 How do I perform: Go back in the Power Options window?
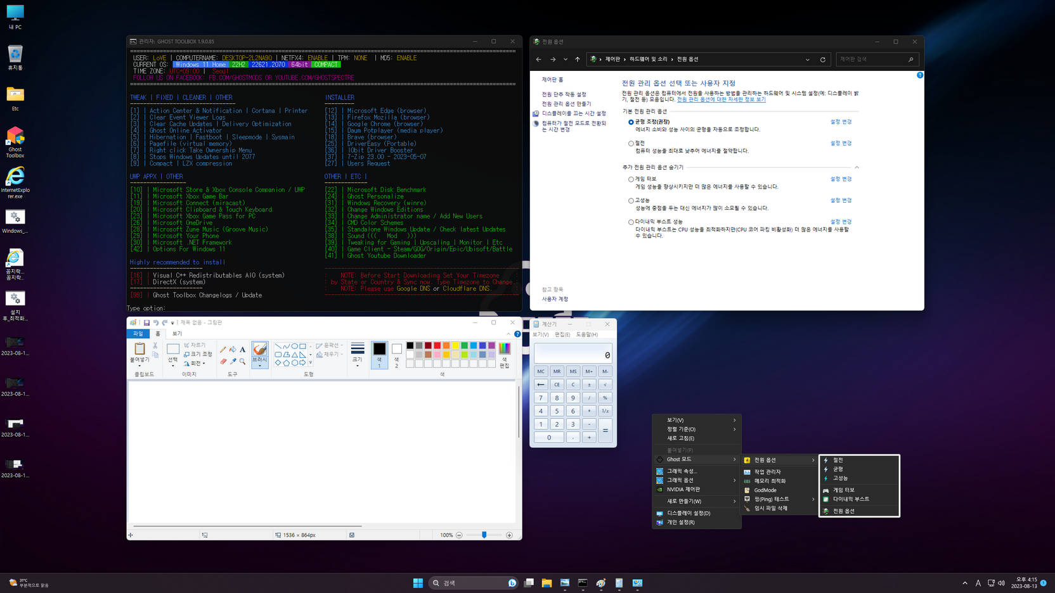pyautogui.click(x=539, y=60)
